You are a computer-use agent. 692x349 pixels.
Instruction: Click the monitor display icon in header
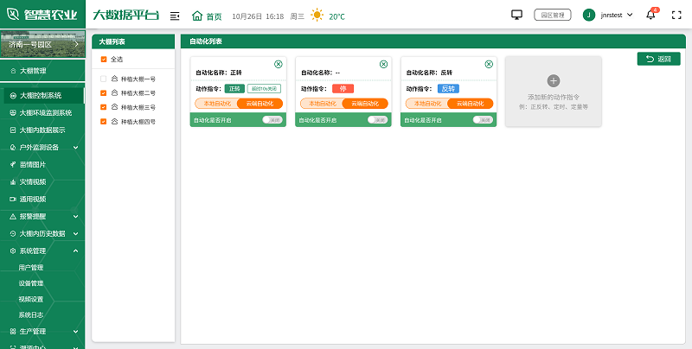517,15
